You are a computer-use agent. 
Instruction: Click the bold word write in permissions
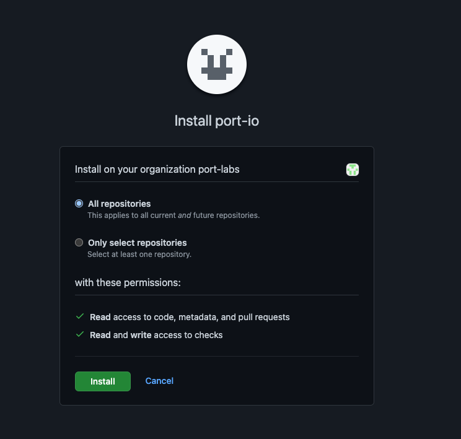point(141,335)
